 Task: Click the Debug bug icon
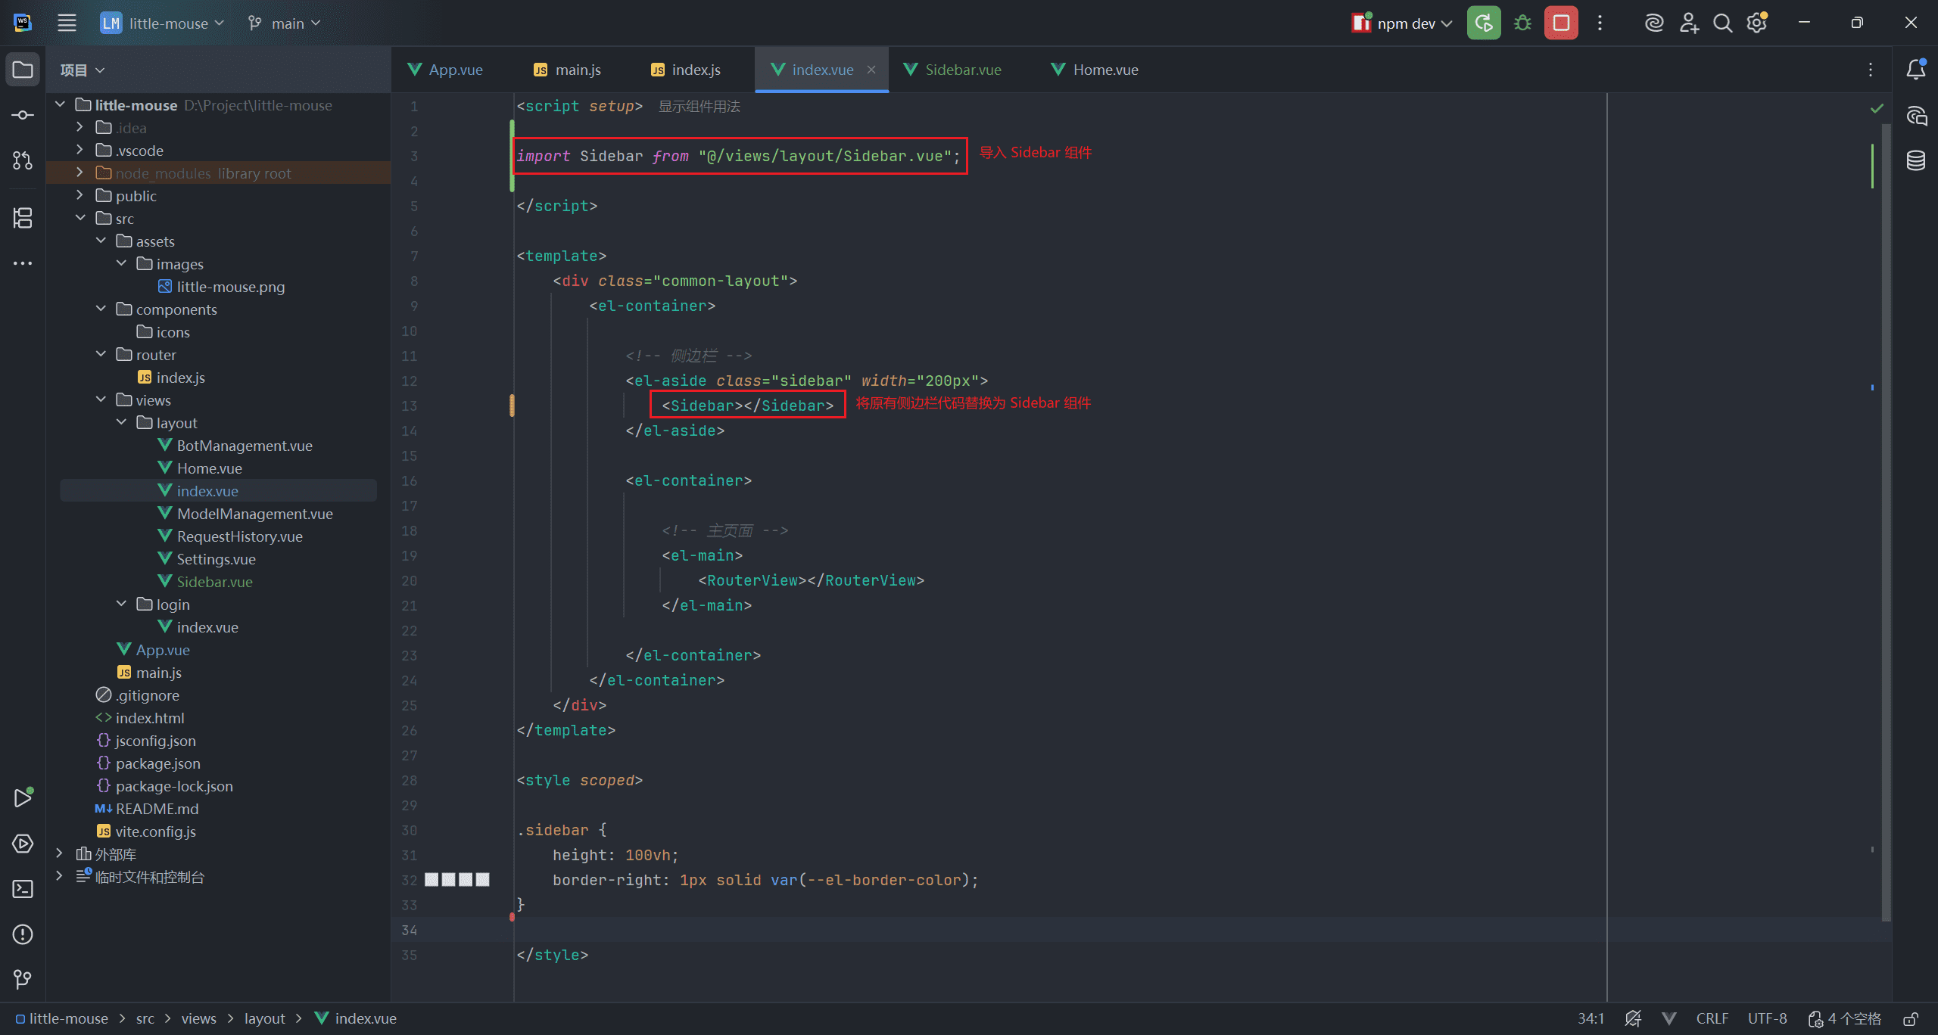(x=1522, y=23)
